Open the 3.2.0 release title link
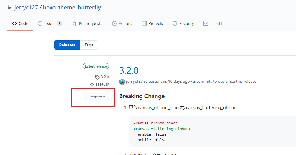Viewport: 296px width, 155px height. click(129, 70)
